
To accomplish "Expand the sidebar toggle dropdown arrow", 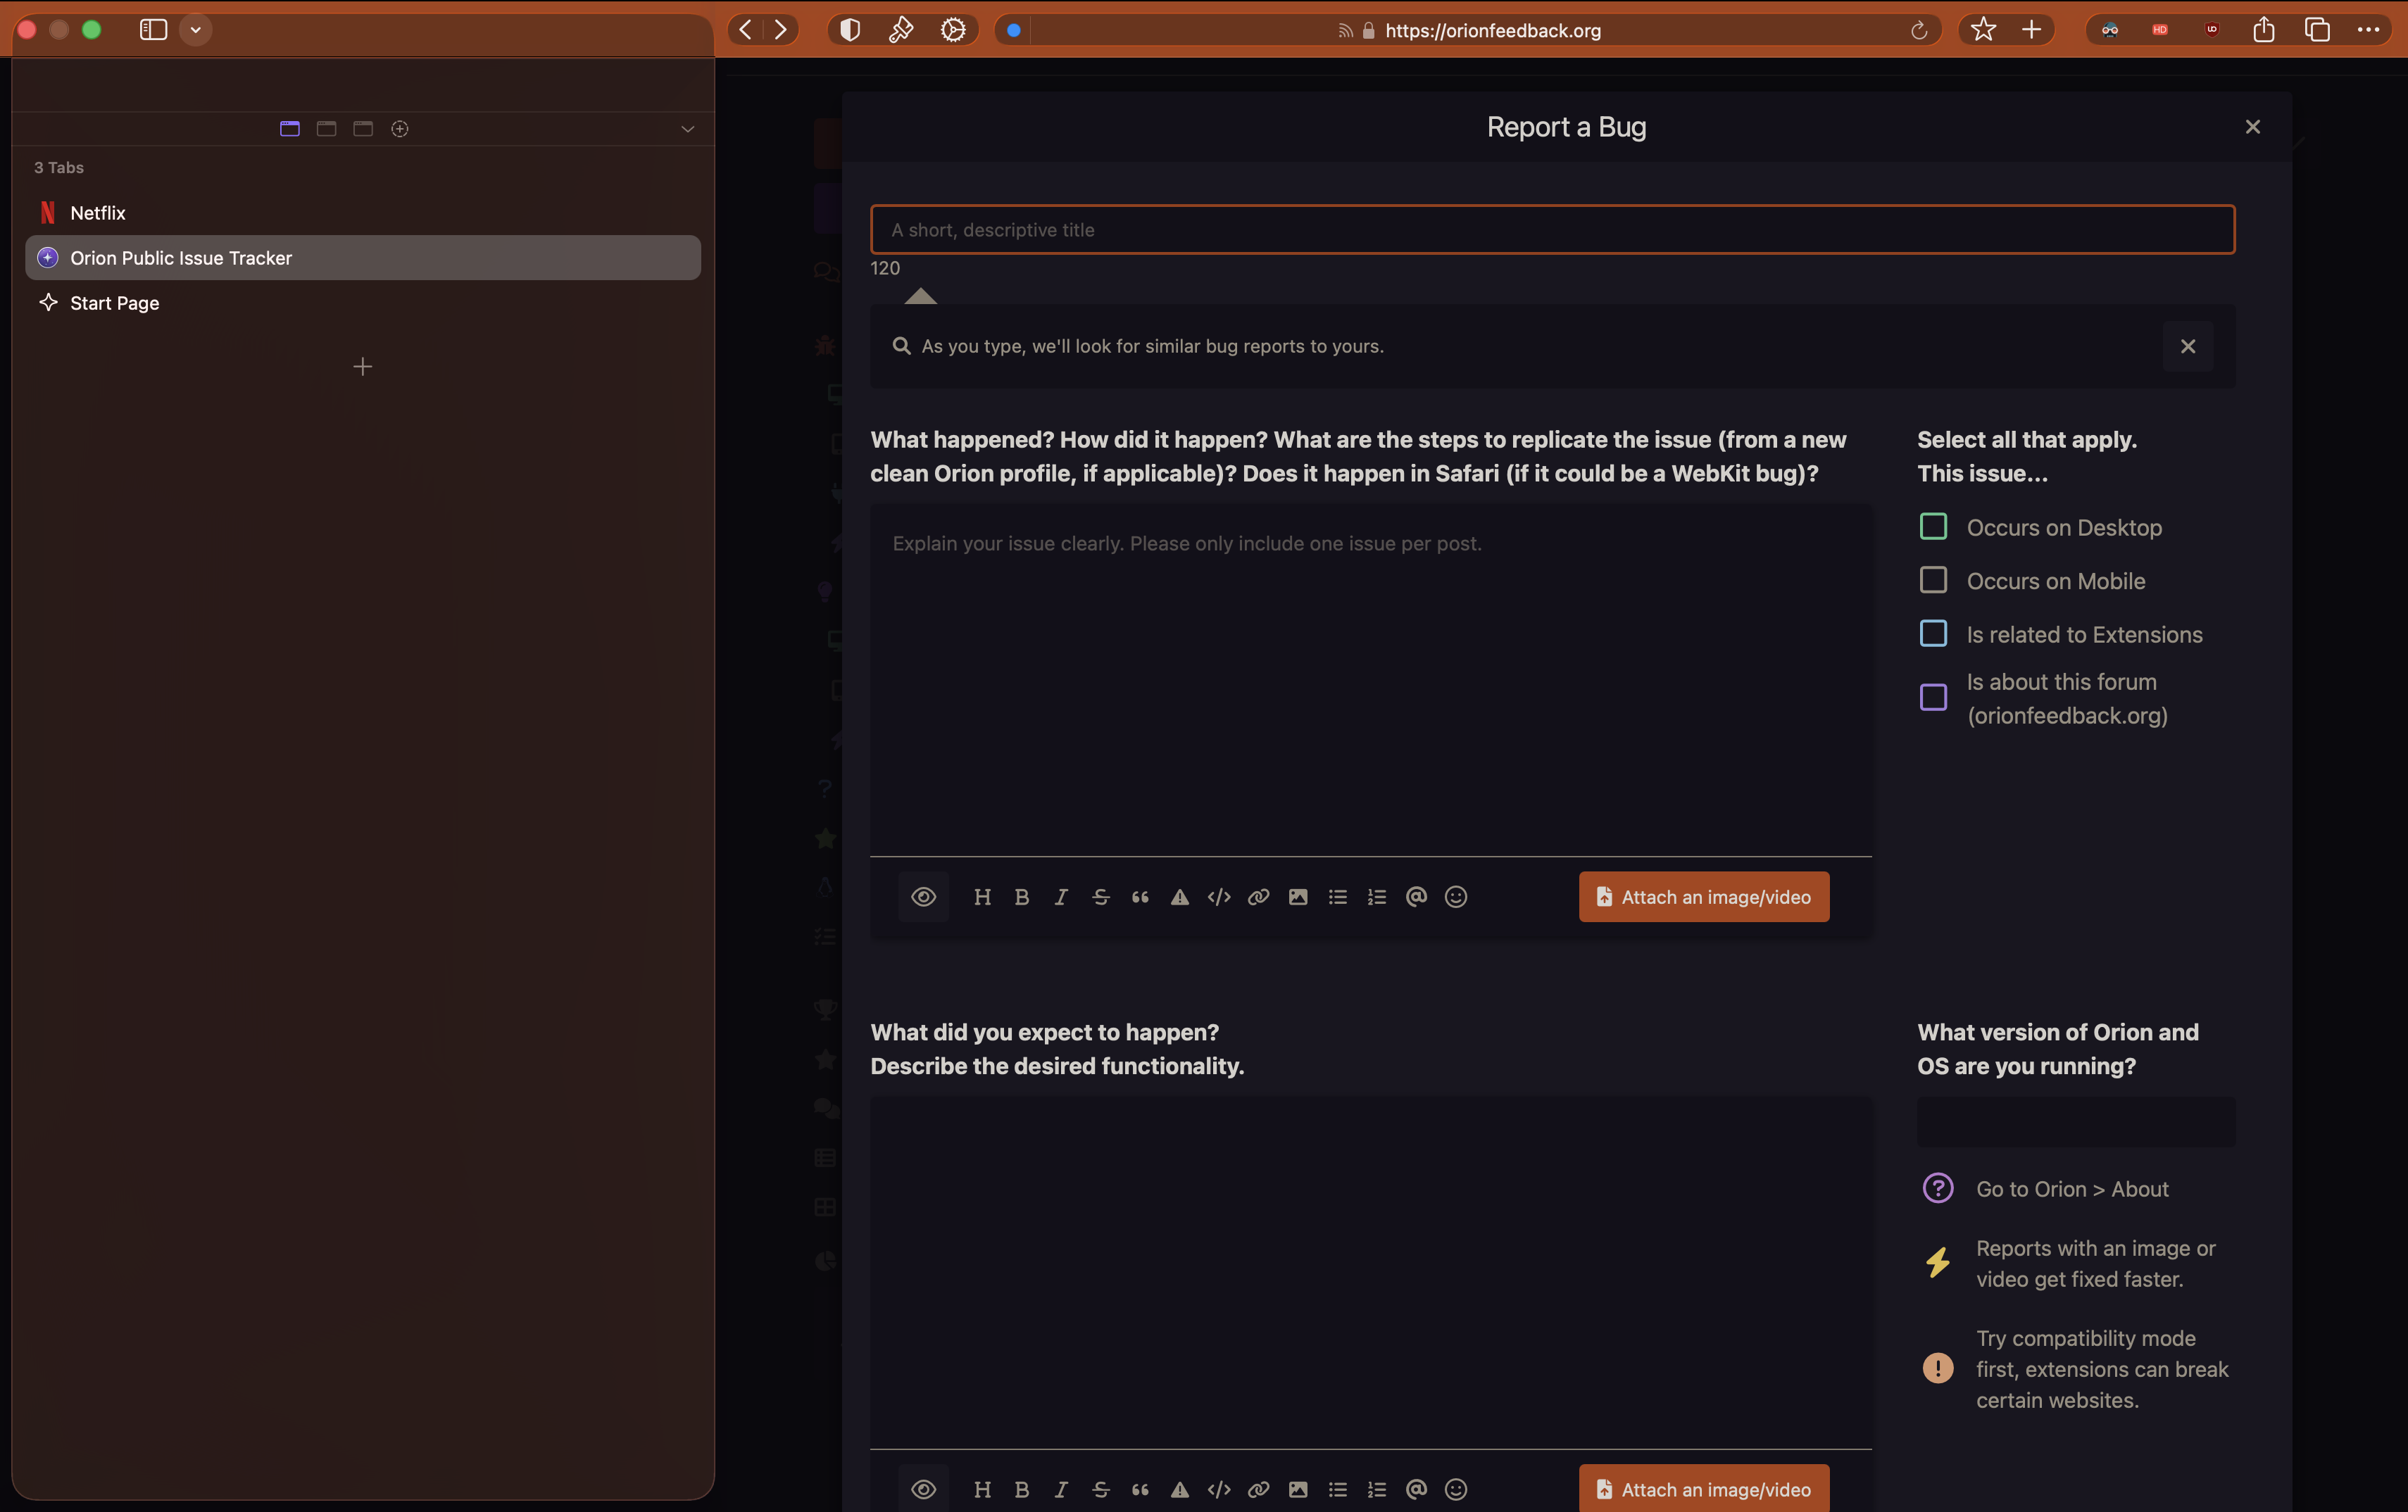I will pyautogui.click(x=196, y=30).
